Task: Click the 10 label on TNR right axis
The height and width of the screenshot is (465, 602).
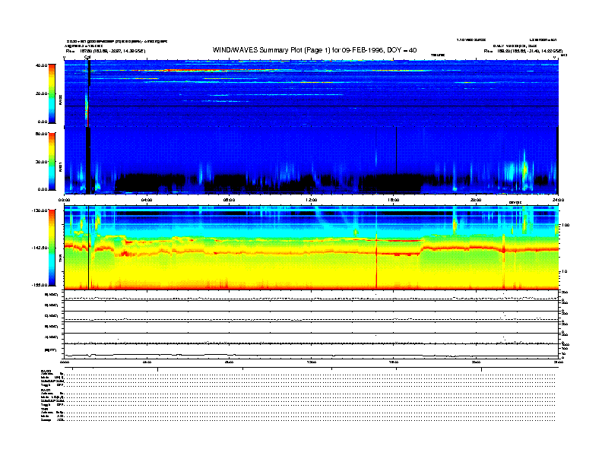Action: click(x=565, y=271)
